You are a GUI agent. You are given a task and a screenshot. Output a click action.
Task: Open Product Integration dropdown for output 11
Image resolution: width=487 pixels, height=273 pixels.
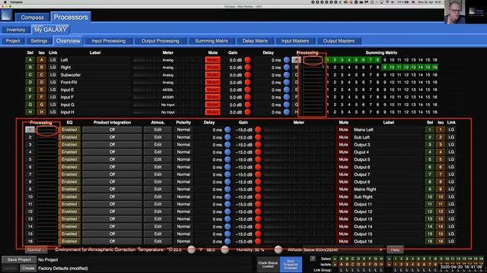(x=112, y=204)
